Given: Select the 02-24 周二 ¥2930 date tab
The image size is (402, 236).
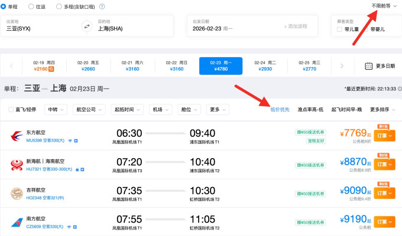Looking at the screenshot, I should click(265, 65).
